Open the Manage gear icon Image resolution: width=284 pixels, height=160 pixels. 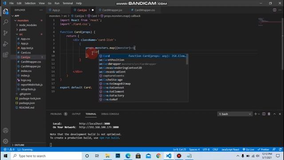pyautogui.click(x=5, y=141)
